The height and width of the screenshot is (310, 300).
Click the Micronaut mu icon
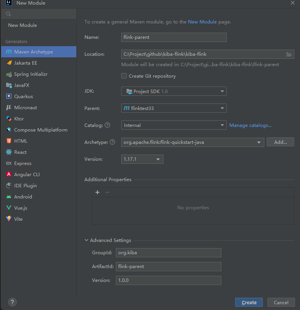pyautogui.click(x=9, y=107)
